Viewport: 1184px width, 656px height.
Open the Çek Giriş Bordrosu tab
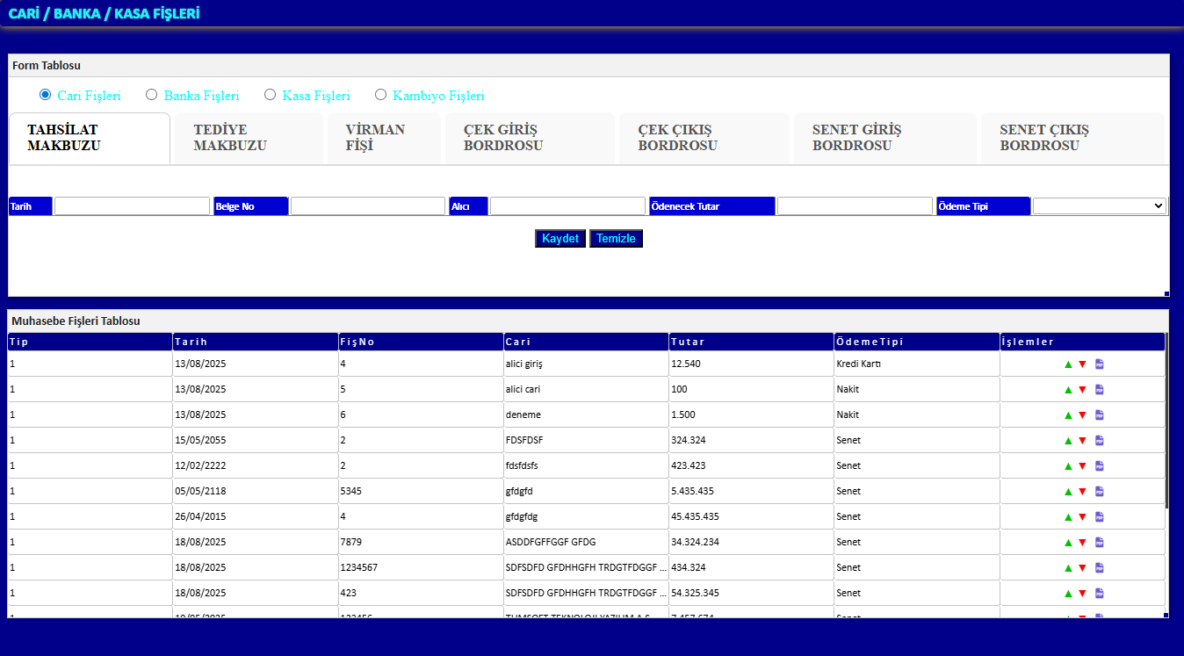click(529, 138)
